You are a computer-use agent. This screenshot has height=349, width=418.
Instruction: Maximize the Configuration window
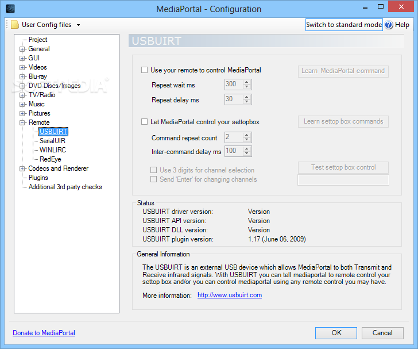pyautogui.click(x=381, y=7)
